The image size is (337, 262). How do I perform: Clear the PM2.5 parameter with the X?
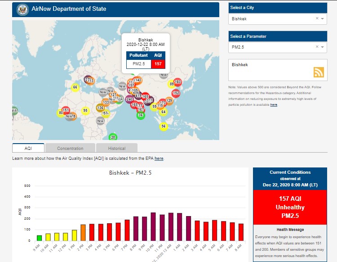pyautogui.click(x=317, y=47)
